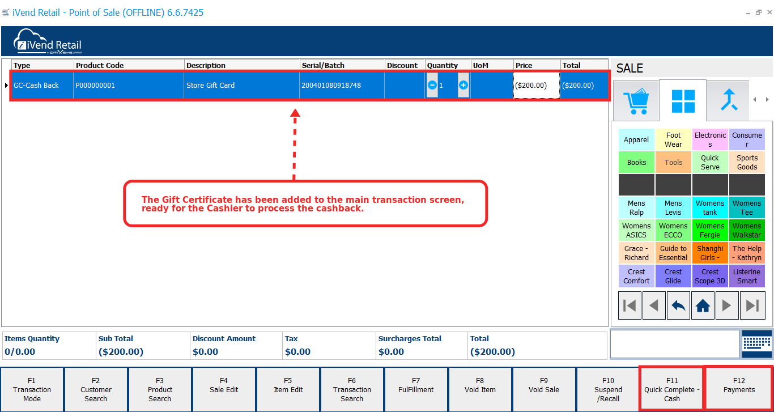
Task: Click the Description column header
Action: (242, 65)
